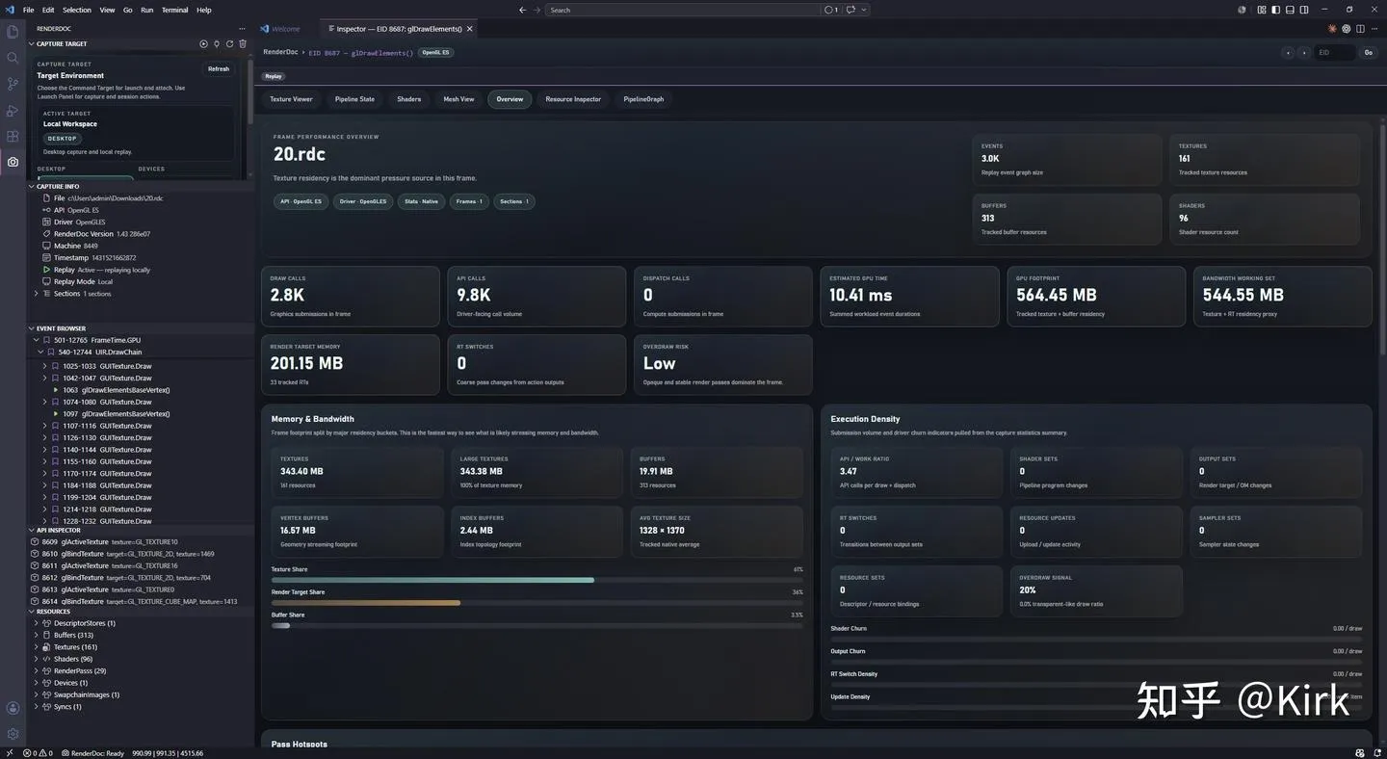Open the Search view in the activity bar
The width and height of the screenshot is (1387, 759).
[x=13, y=58]
